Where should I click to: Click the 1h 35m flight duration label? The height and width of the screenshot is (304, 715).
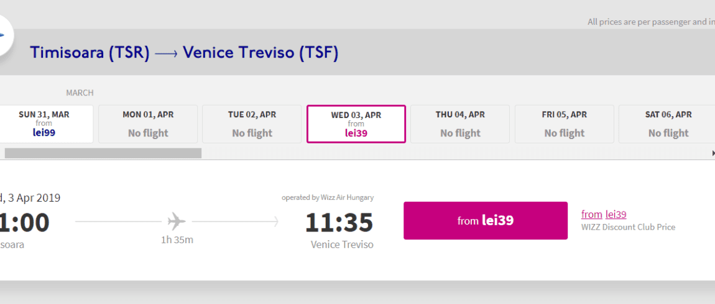pyautogui.click(x=177, y=240)
